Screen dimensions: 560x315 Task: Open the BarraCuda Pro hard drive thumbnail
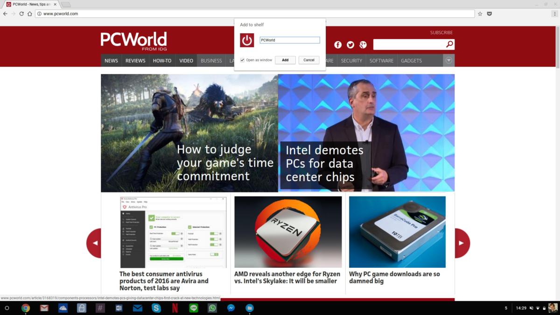(397, 232)
